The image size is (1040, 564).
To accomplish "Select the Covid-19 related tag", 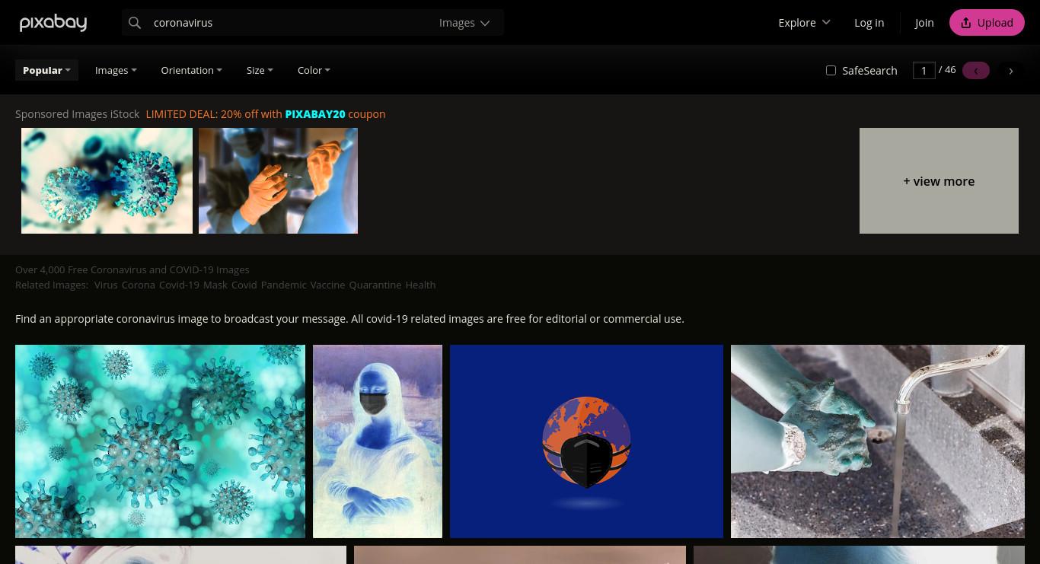I will tap(179, 285).
